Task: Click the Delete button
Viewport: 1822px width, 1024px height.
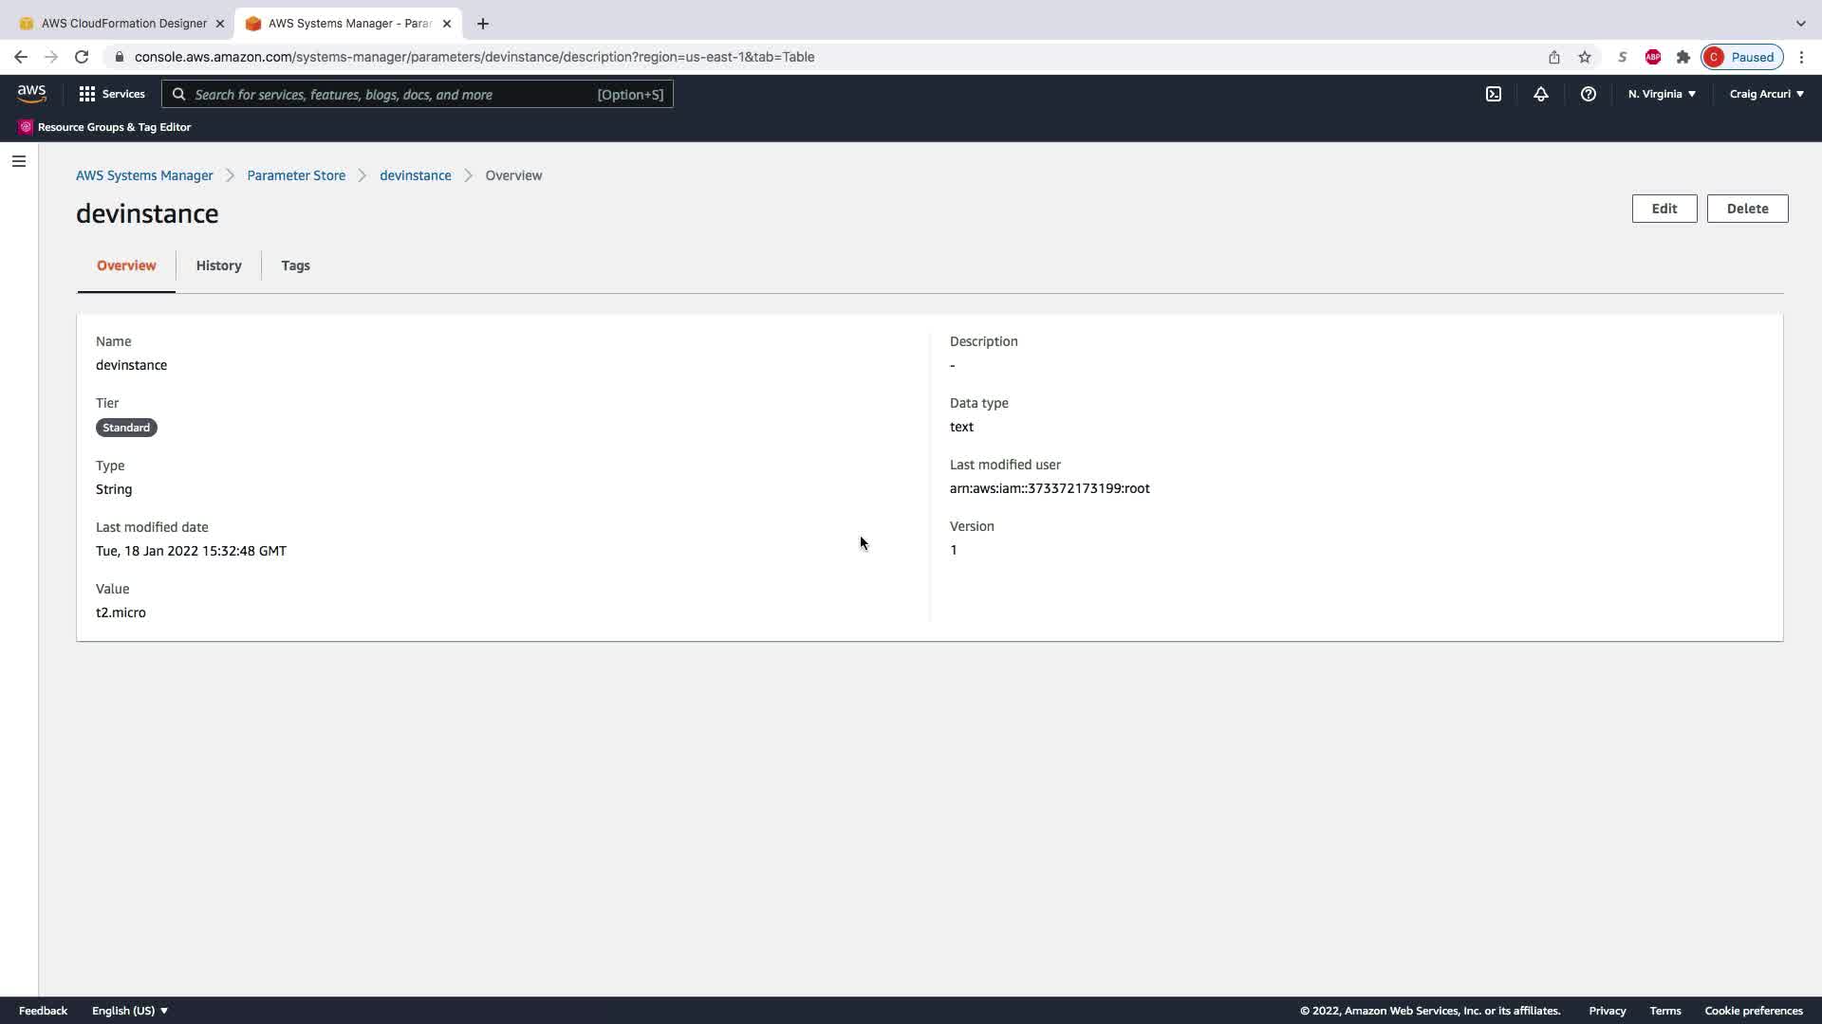Action: point(1746,209)
